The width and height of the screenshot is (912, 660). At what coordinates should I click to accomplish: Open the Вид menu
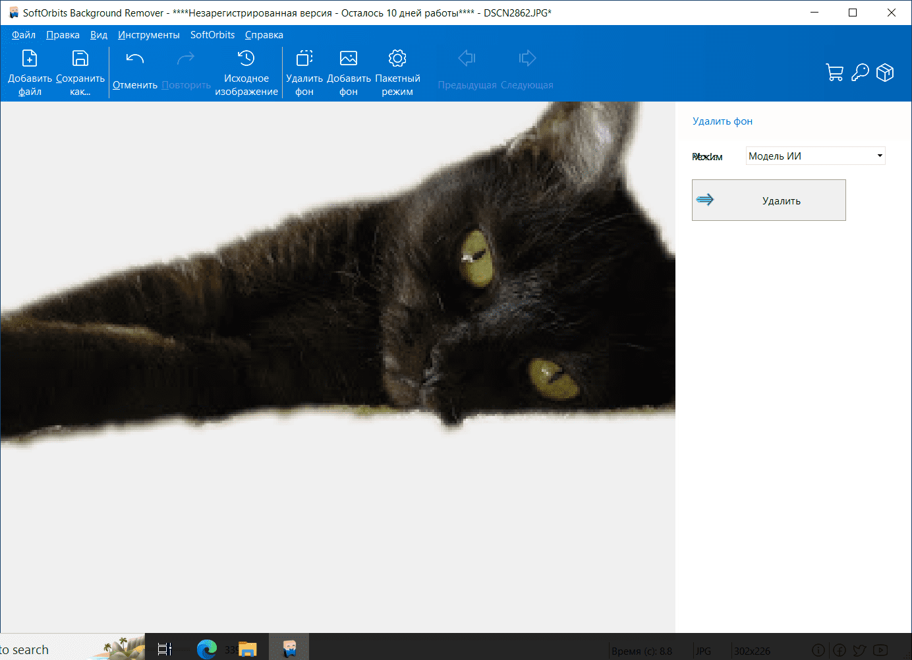(x=99, y=35)
